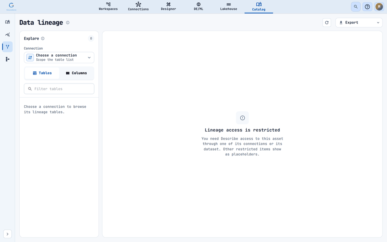Screen dimensions: 387x242
Task: Click the Groundzone logo icon
Action: (x=11, y=6)
